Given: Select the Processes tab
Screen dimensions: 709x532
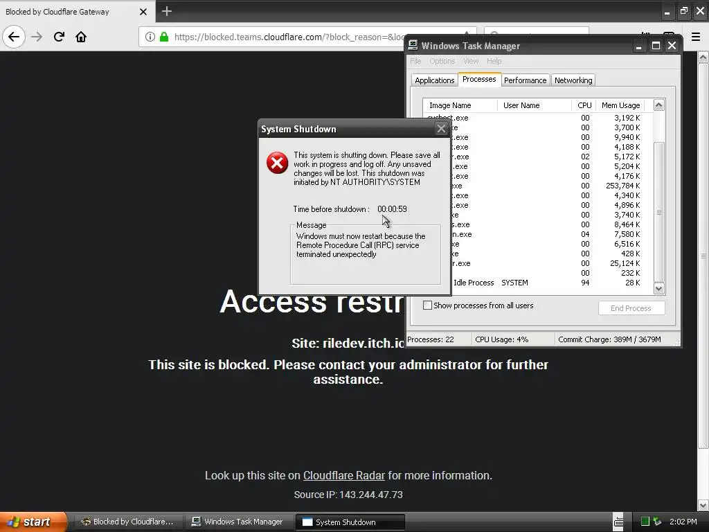Looking at the screenshot, I should pyautogui.click(x=479, y=79).
